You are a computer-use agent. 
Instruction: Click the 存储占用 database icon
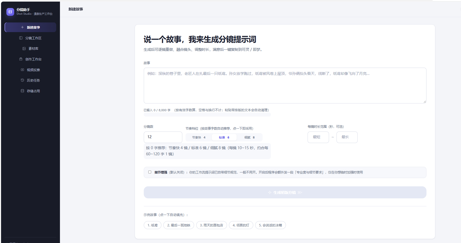coord(22,91)
